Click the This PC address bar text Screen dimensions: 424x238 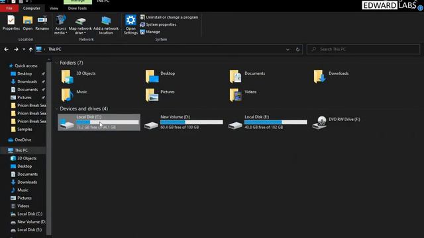coord(54,50)
